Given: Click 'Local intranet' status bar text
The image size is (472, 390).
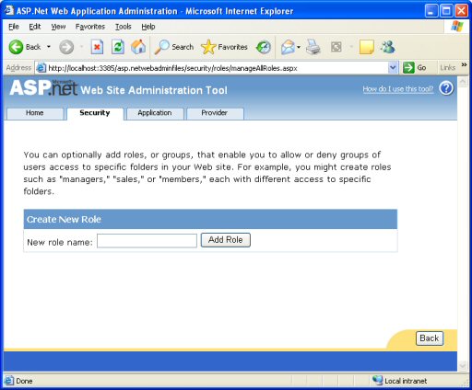Looking at the screenshot, I should 406,381.
